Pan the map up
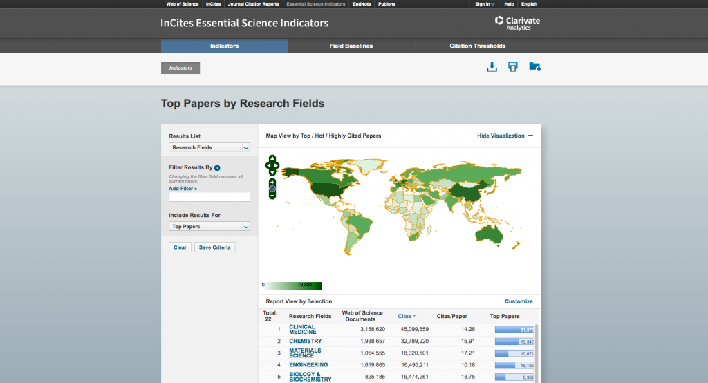708x383 pixels. coord(272,158)
